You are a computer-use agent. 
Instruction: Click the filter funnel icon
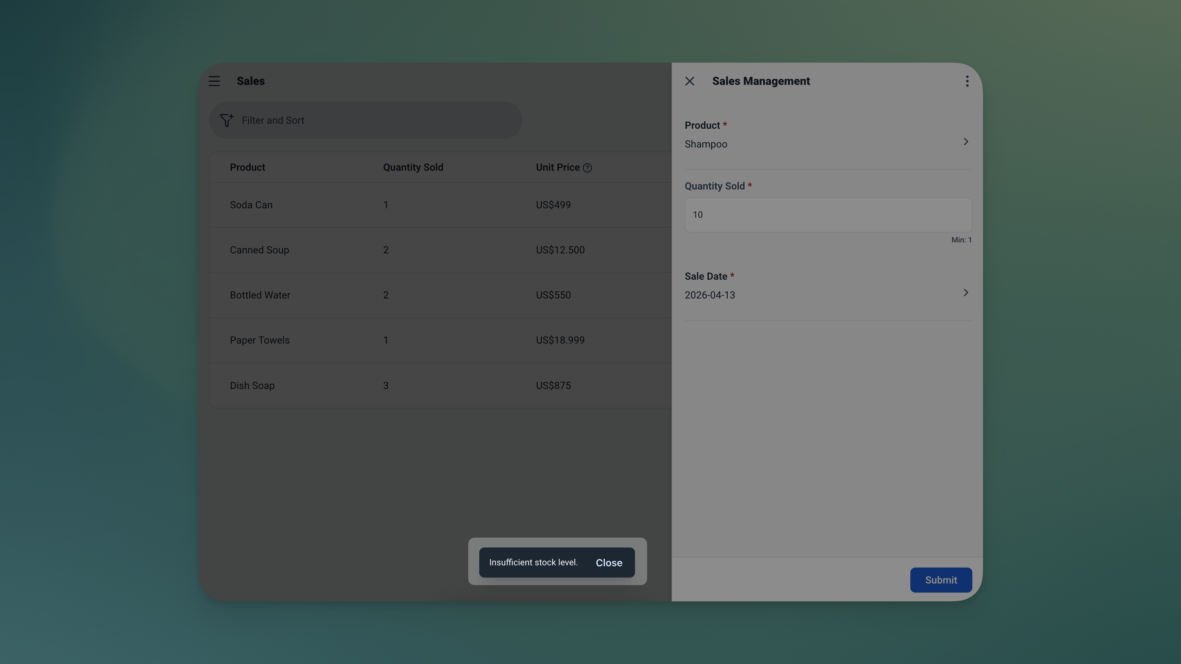[226, 120]
